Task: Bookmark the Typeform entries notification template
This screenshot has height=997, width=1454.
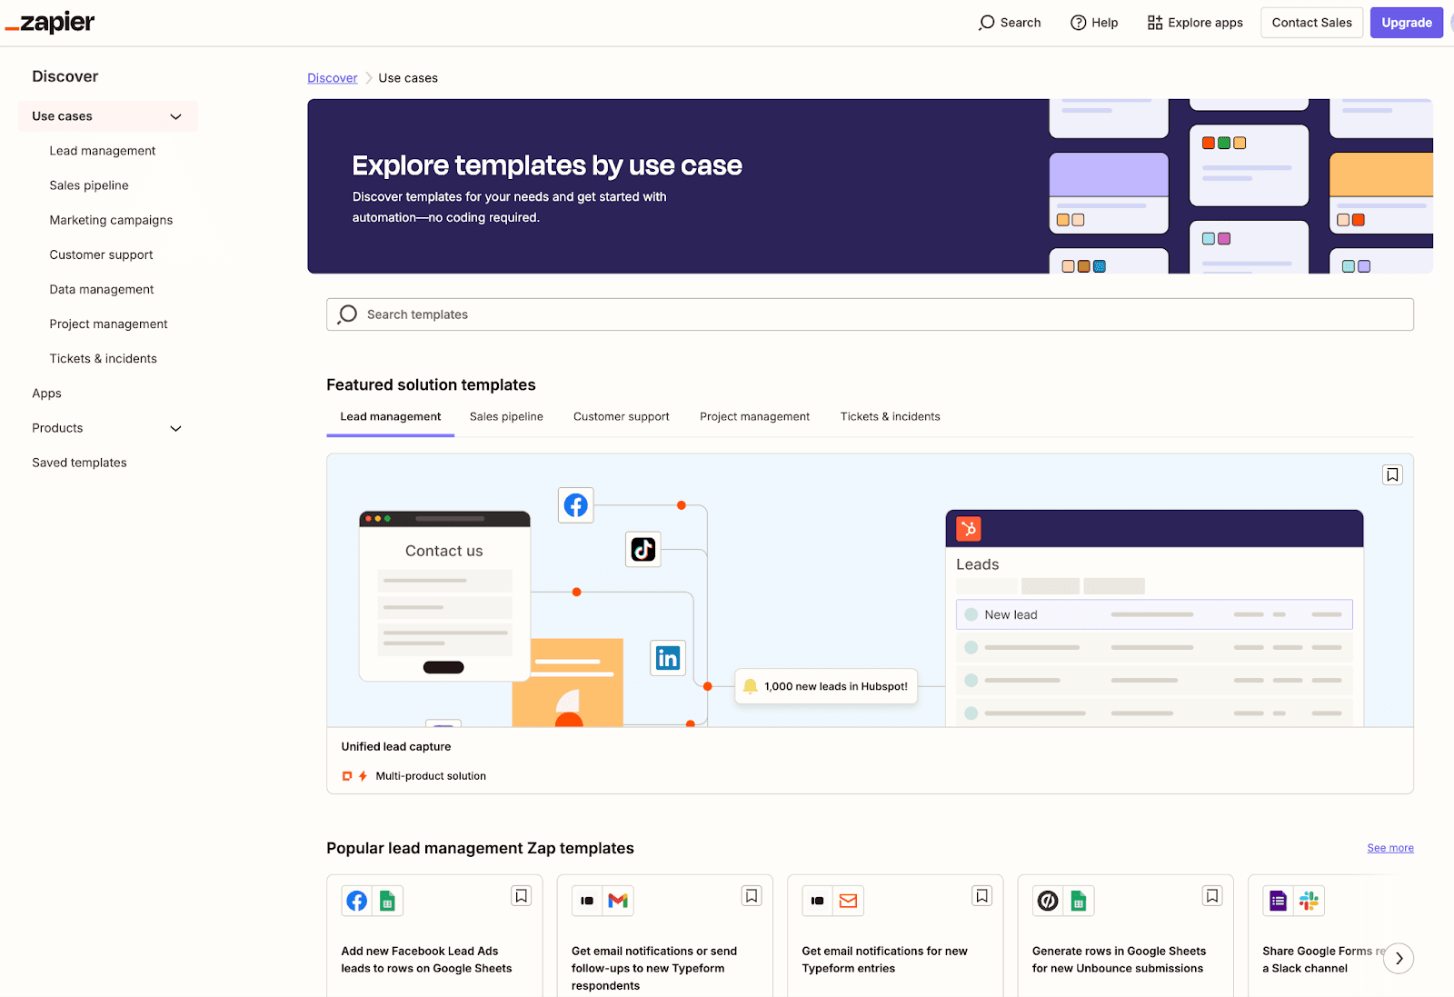Action: (982, 896)
